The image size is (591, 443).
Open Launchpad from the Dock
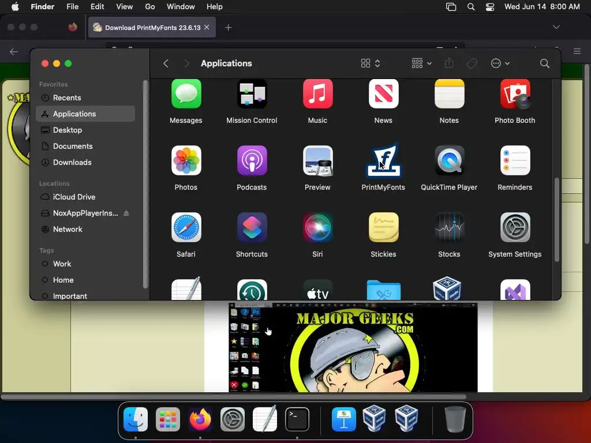[168, 419]
